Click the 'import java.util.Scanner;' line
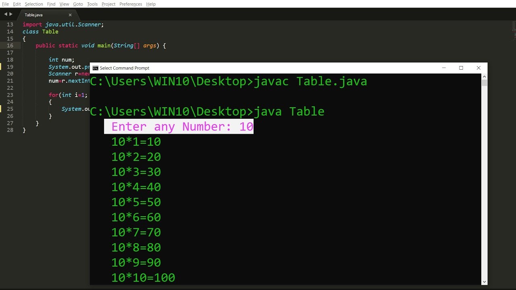 pyautogui.click(x=63, y=25)
